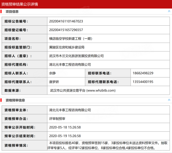172x153 pixels.
Task: Select registration number 202004151657296557
Action: [66, 30]
